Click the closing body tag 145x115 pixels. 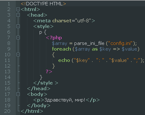click(x=39, y=106)
